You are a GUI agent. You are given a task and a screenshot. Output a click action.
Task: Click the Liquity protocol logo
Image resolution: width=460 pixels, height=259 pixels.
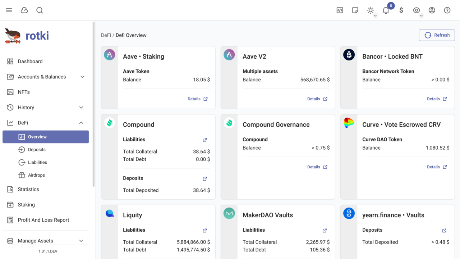[110, 213]
